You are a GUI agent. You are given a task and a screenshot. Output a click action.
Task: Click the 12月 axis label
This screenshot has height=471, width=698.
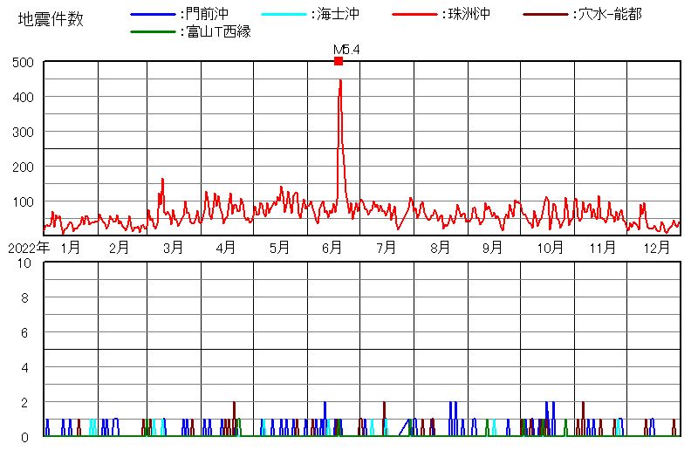(x=657, y=248)
